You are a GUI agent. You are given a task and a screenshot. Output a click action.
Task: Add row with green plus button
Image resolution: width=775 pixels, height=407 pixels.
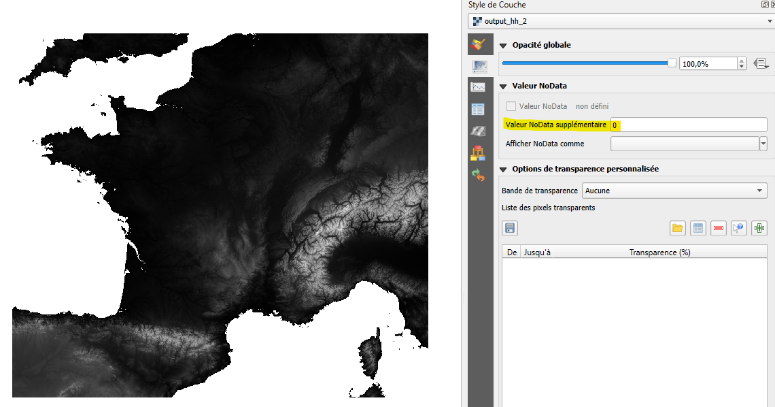click(x=759, y=229)
